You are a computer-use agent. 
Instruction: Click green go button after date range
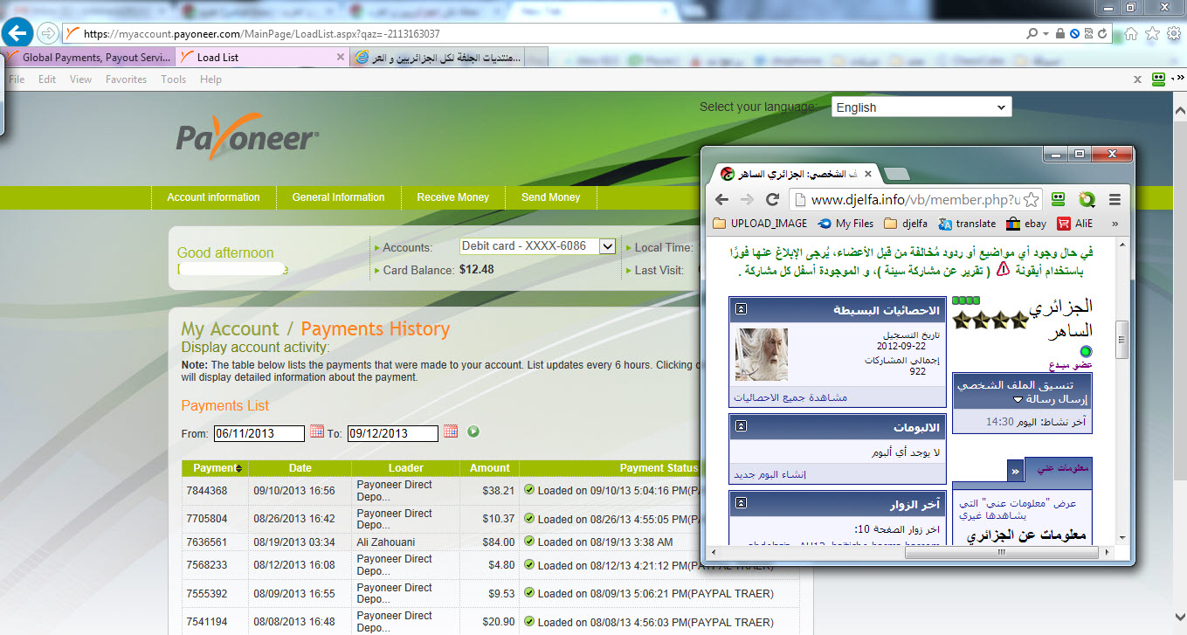point(473,431)
